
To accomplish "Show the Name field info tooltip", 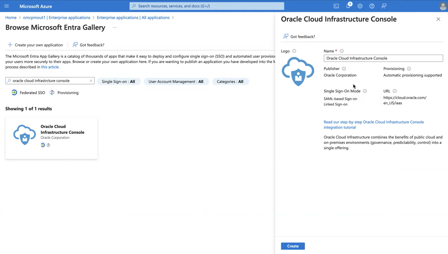I will coord(342,51).
